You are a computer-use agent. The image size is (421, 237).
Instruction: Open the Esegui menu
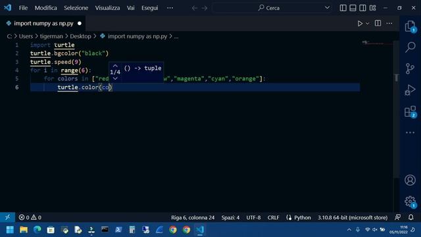pyautogui.click(x=150, y=8)
